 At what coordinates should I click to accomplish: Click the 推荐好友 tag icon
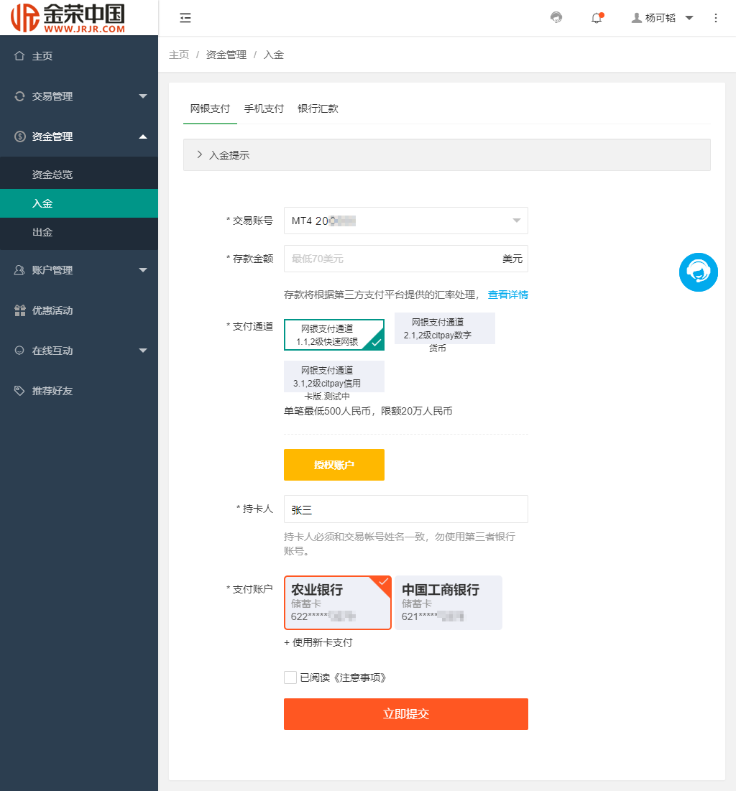(x=19, y=390)
